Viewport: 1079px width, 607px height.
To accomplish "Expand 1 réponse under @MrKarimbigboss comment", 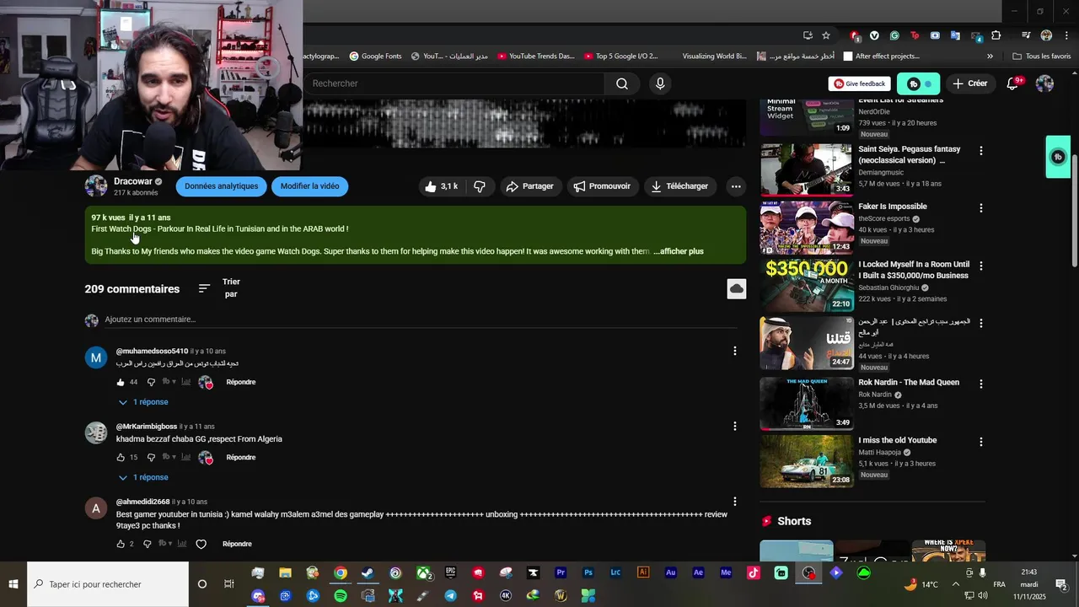I will click(143, 477).
